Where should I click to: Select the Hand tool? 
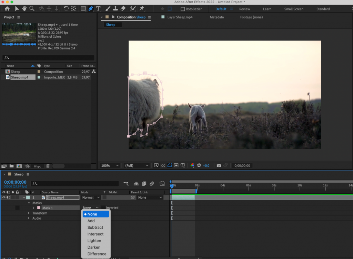[24, 8]
